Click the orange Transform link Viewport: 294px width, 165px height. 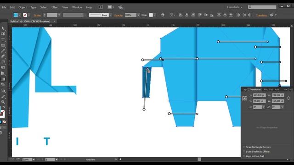[x=261, y=15]
